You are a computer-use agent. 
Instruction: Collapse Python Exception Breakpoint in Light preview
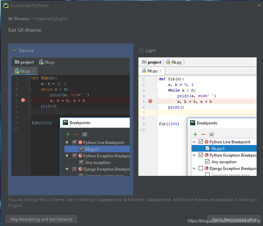(194, 155)
